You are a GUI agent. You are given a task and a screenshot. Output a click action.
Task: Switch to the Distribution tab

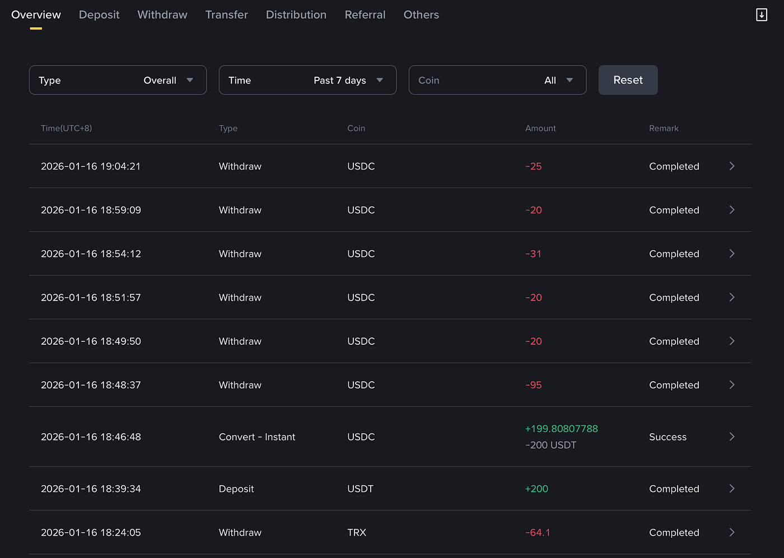click(x=296, y=15)
